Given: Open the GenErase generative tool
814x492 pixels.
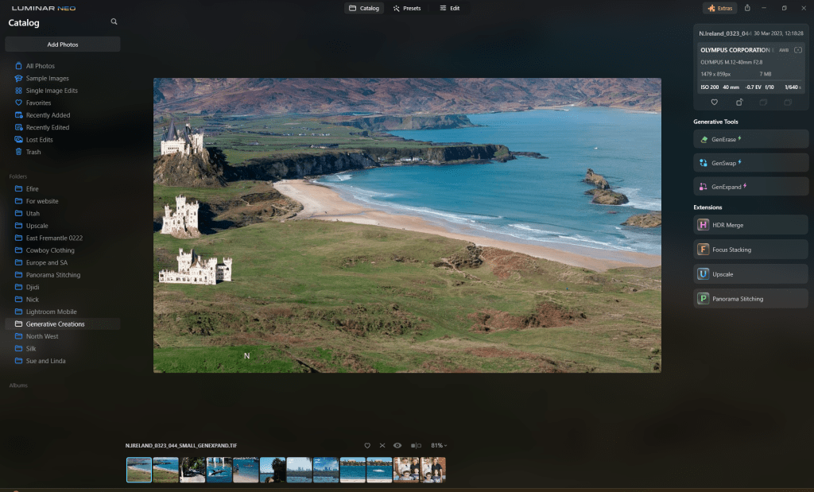Looking at the screenshot, I should pos(750,138).
